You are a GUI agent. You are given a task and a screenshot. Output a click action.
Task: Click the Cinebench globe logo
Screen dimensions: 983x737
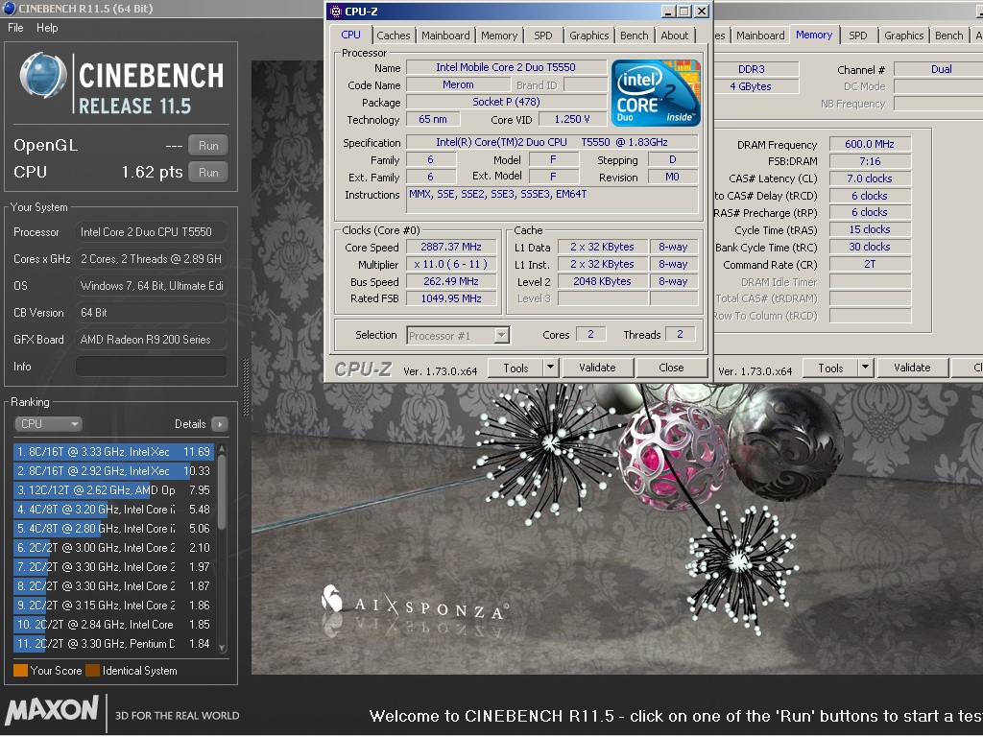pyautogui.click(x=42, y=77)
